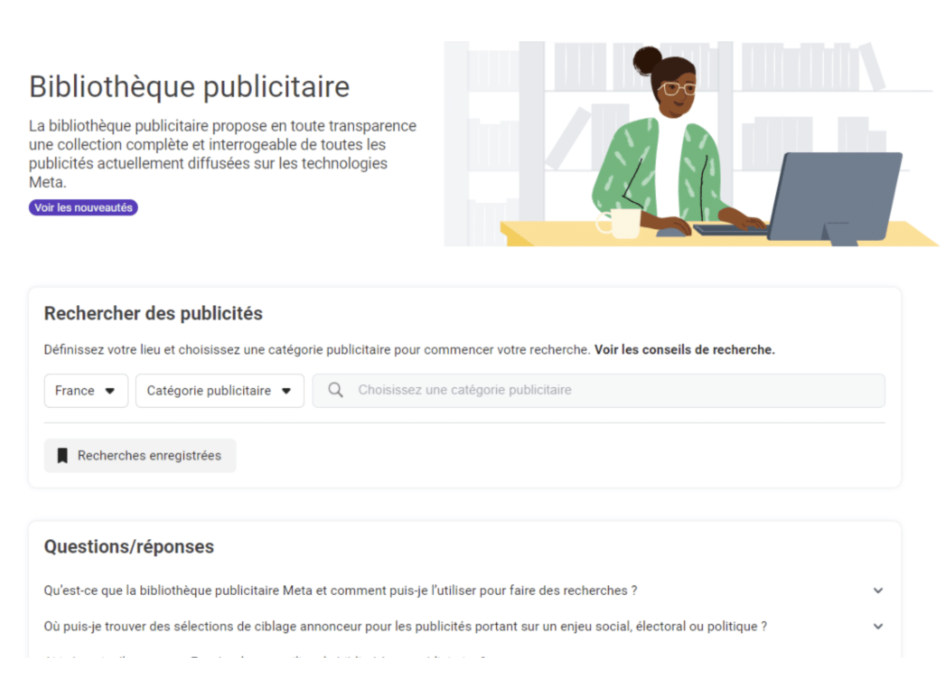952x685 pixels.
Task: Click the Voir les nouveautés badge
Action: tap(83, 207)
